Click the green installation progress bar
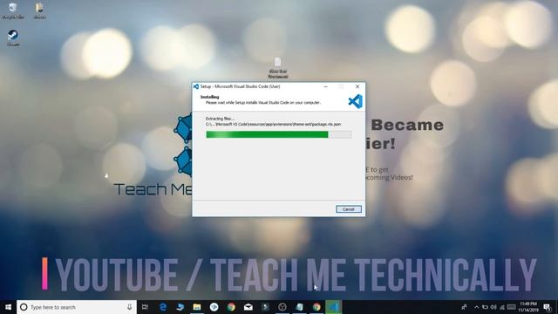This screenshot has height=314, width=558. click(279, 134)
